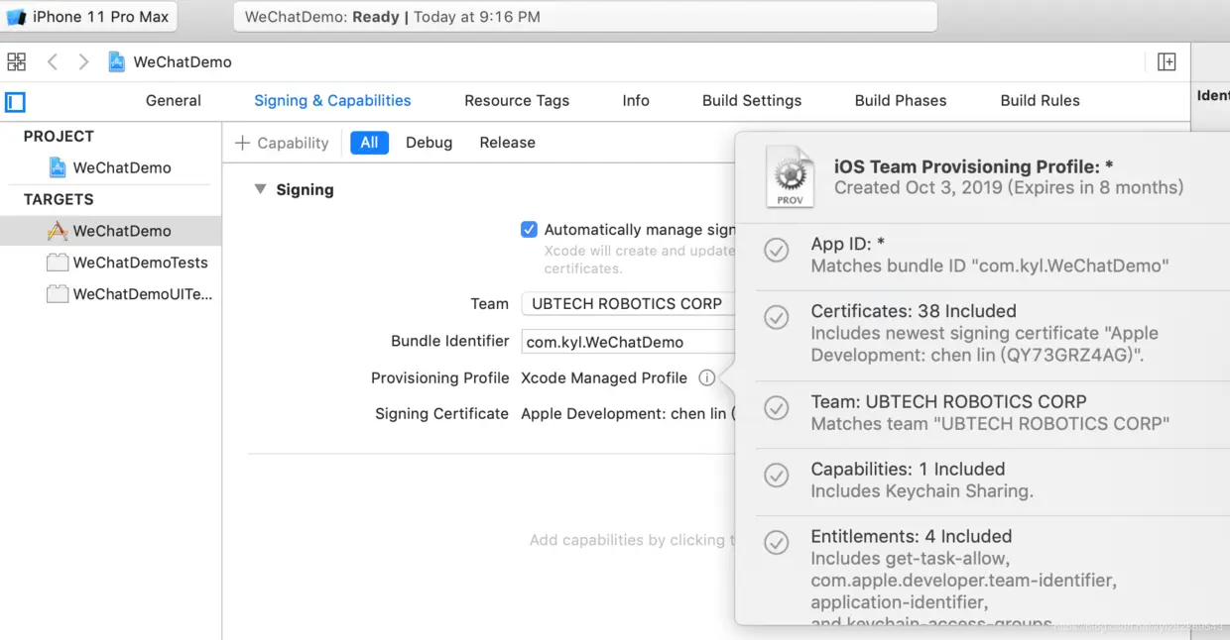Add a new Capability

[x=282, y=143]
